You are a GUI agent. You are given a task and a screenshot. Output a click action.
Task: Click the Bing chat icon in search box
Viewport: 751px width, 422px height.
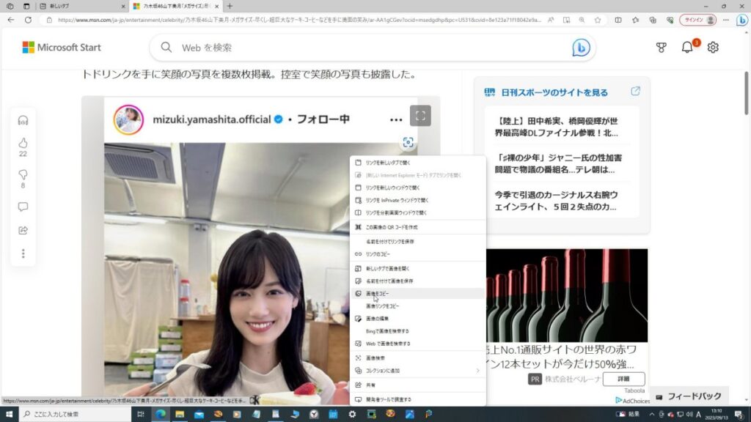click(581, 48)
